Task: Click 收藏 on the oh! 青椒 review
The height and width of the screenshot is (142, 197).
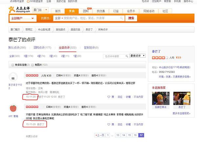Action: tap(128, 124)
